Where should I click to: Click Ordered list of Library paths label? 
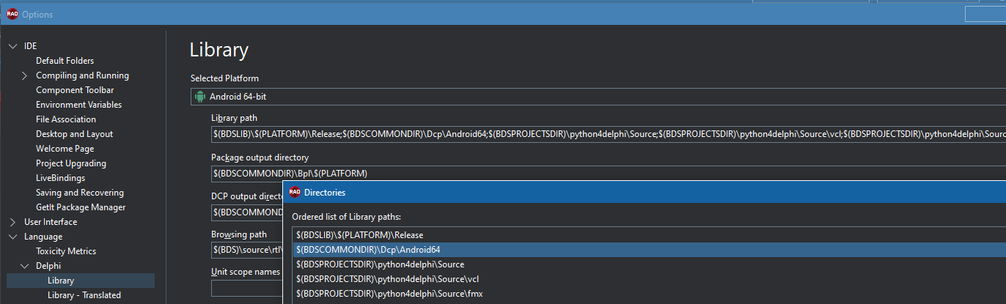346,217
